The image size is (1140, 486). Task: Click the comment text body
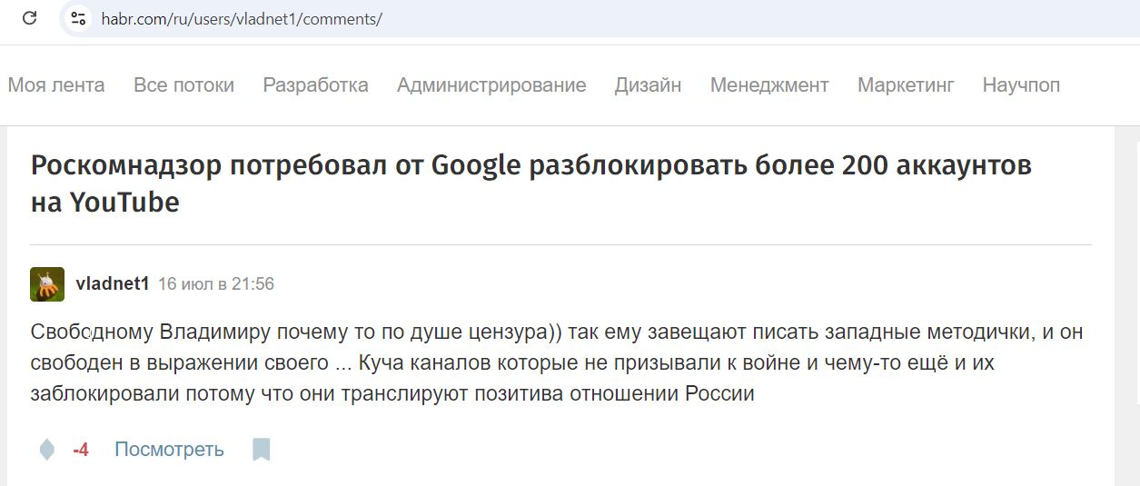[557, 363]
